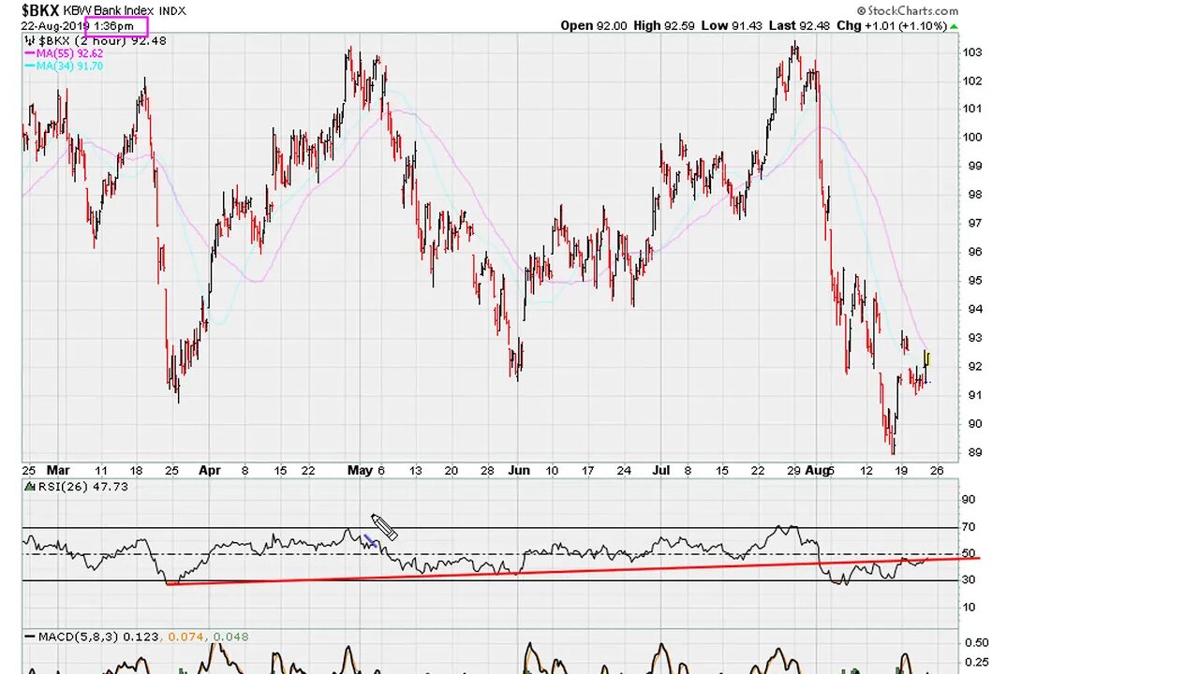Click the '0.25' MACD scale label
The image size is (1199, 674).
click(x=977, y=663)
